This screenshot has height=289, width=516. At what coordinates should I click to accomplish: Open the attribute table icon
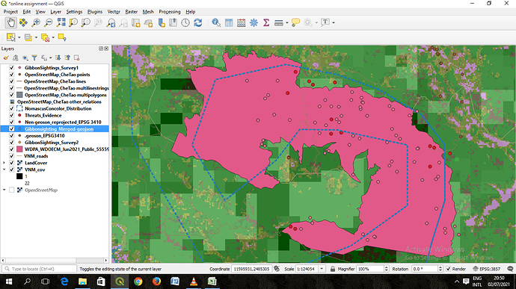[229, 22]
